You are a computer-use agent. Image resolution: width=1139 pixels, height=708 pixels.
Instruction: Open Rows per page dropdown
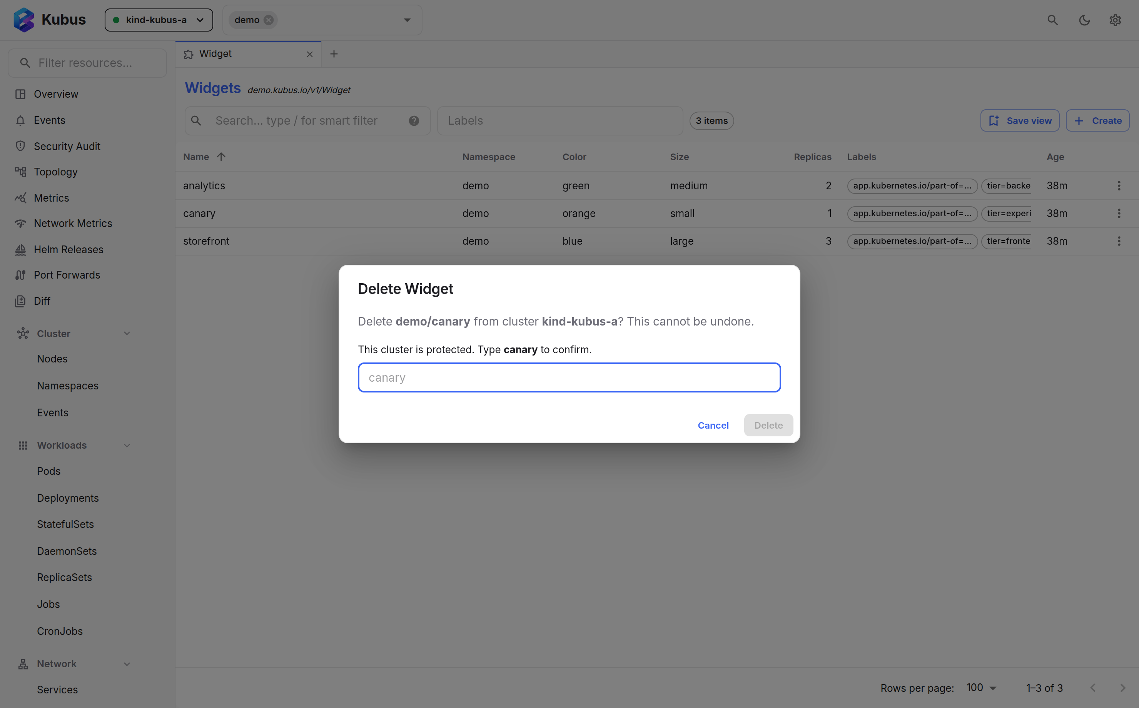pos(982,688)
